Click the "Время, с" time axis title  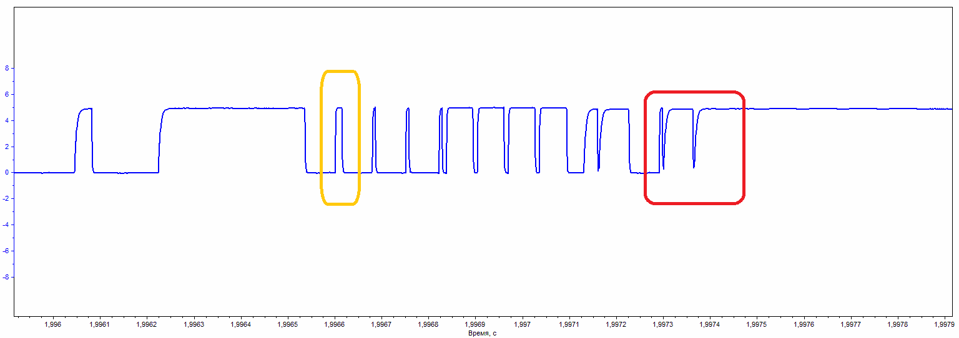click(482, 334)
